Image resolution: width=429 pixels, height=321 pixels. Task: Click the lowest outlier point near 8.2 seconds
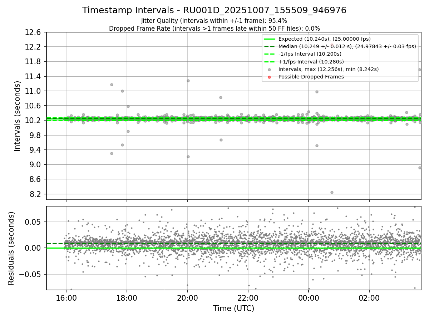pyautogui.click(x=332, y=192)
